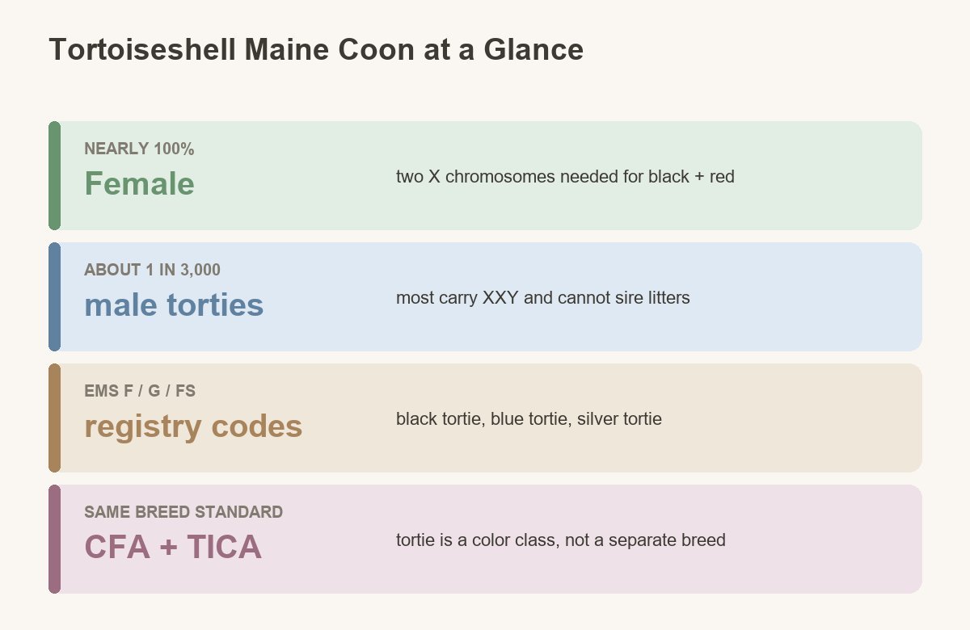The width and height of the screenshot is (970, 630).
Task: Select the tan registry codes card
Action: click(485, 418)
